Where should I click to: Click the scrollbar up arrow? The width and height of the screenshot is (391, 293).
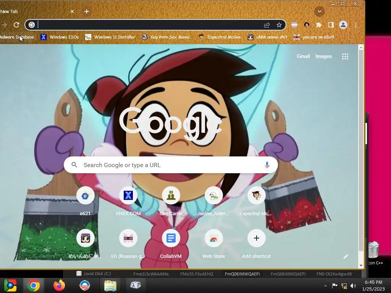point(361,48)
